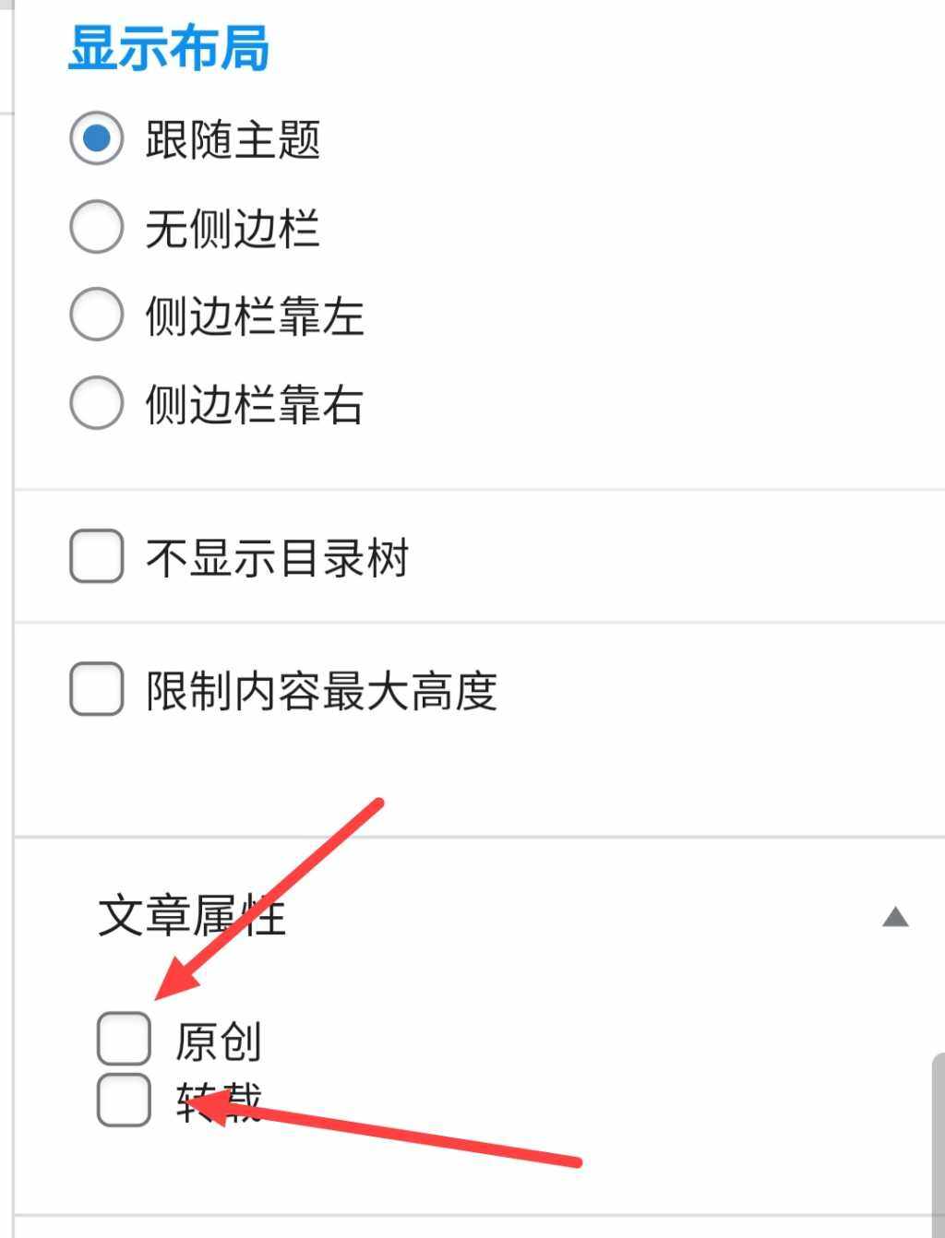
Task: Click the 侧边栏靠左 text label
Action: (x=255, y=316)
